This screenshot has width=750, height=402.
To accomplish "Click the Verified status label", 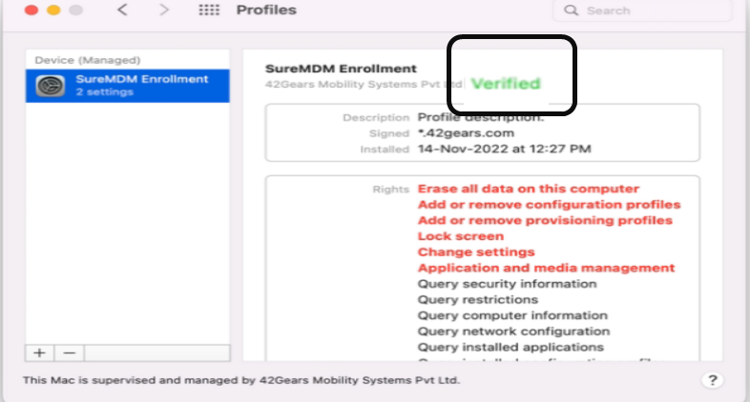I will 506,84.
